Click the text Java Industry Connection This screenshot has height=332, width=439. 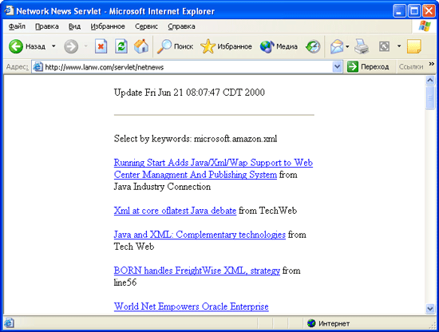(x=162, y=187)
